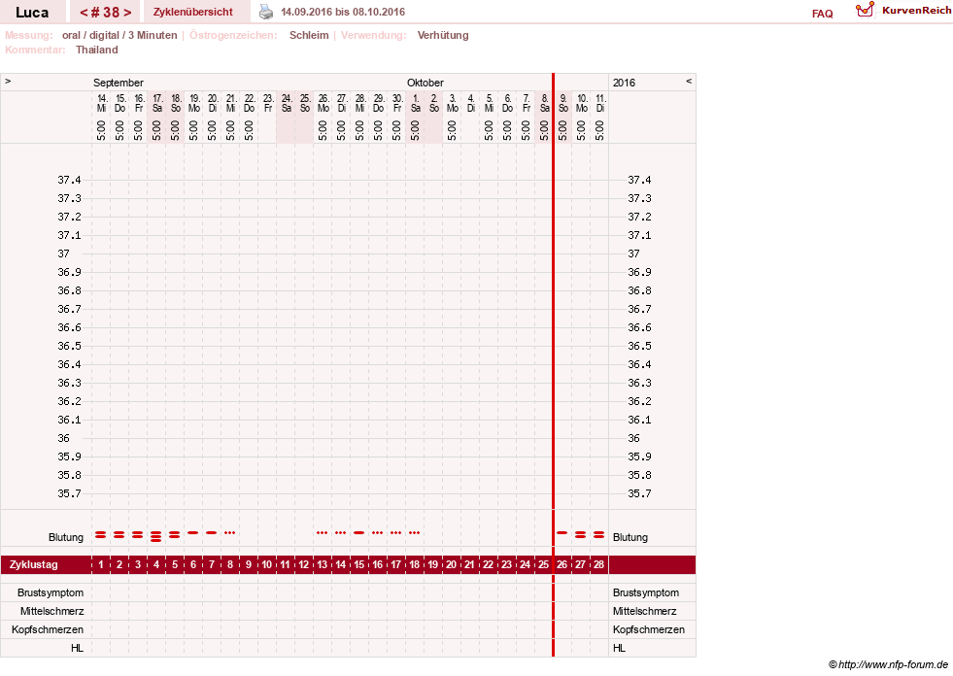The height and width of the screenshot is (676, 953).
Task: Click the red cycle-end marker line
Action: point(553,365)
